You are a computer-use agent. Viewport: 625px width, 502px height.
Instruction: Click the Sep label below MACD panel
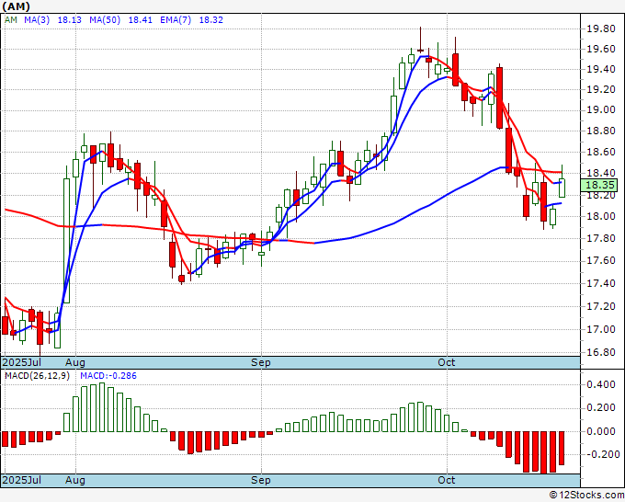click(x=262, y=480)
